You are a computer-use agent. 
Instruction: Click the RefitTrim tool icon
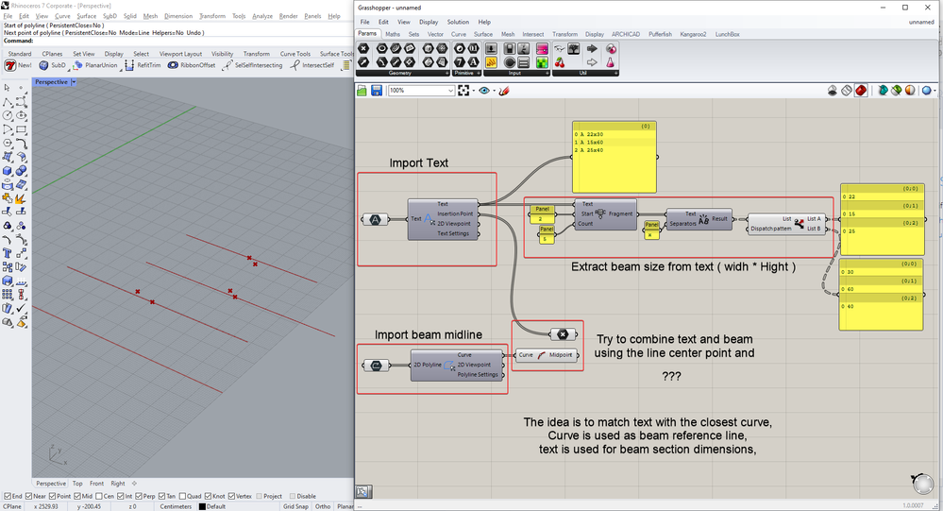click(129, 65)
